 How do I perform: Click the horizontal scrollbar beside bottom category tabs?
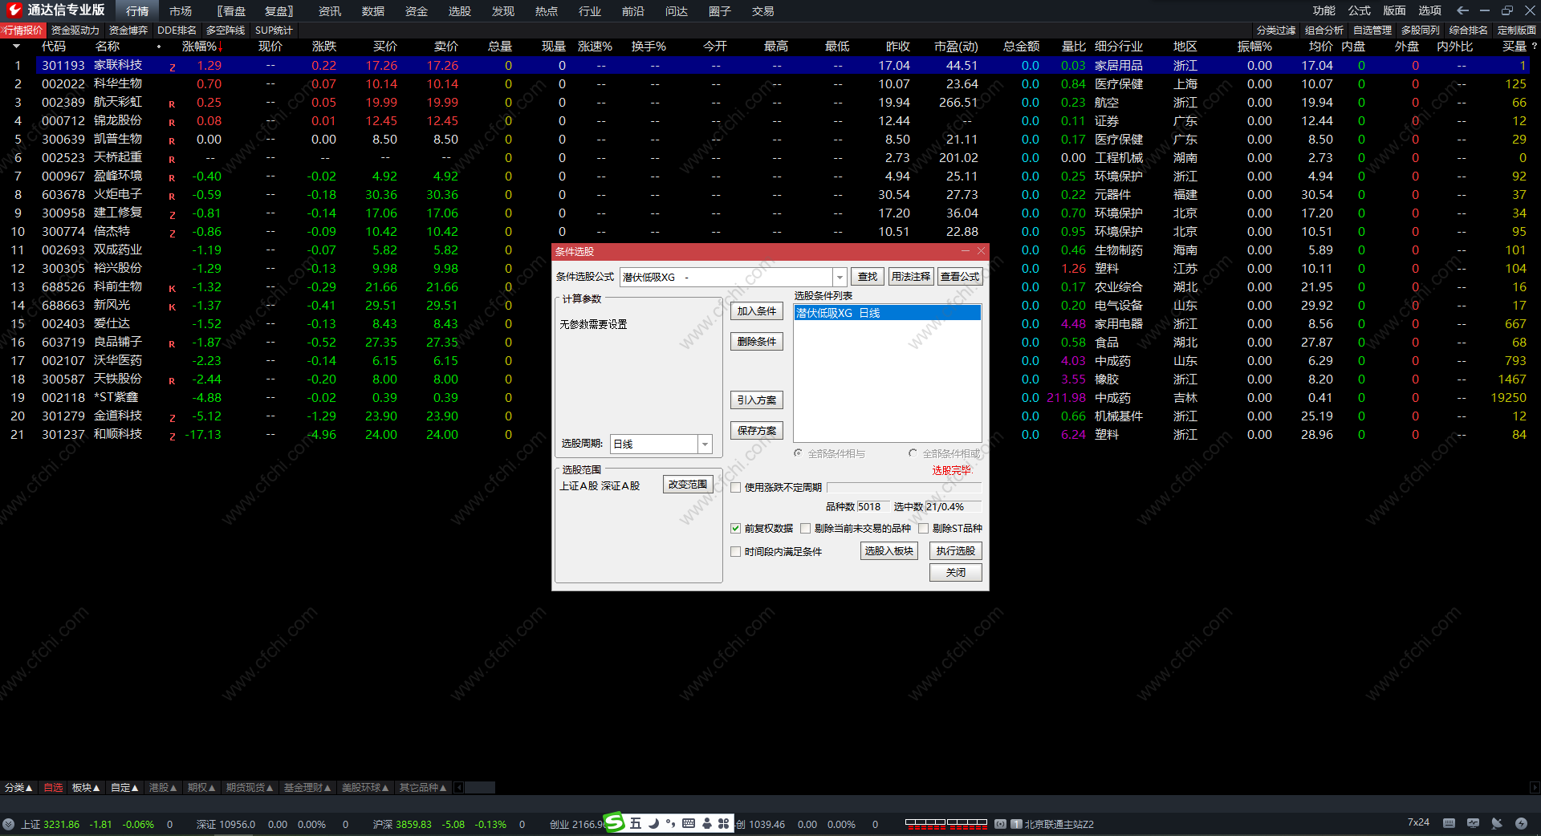coord(480,788)
